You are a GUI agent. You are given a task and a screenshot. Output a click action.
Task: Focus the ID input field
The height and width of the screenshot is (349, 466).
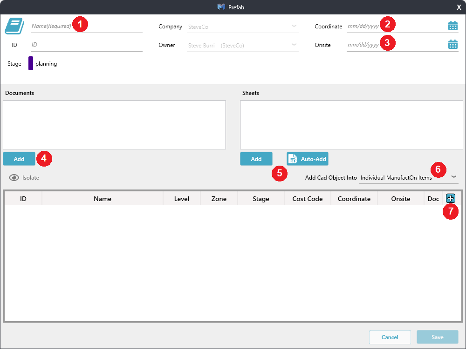(86, 45)
